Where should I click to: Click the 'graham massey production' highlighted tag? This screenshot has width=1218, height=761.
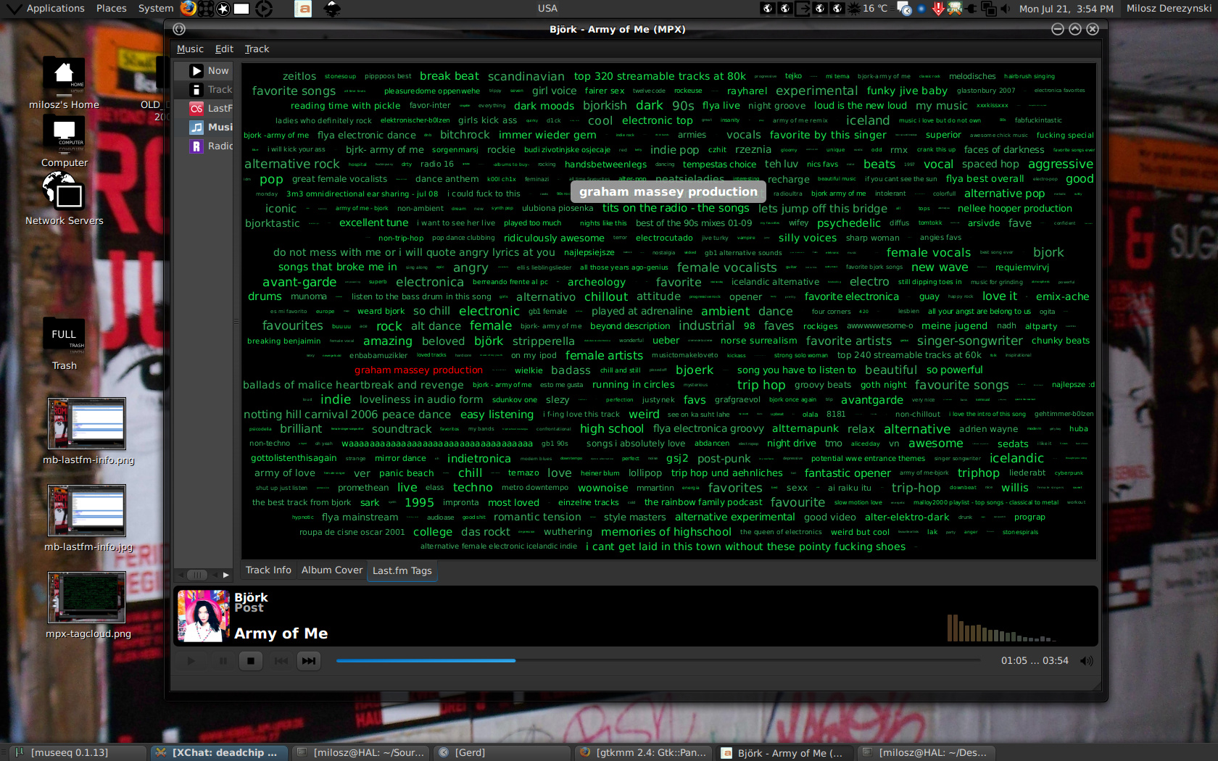pyautogui.click(x=668, y=191)
